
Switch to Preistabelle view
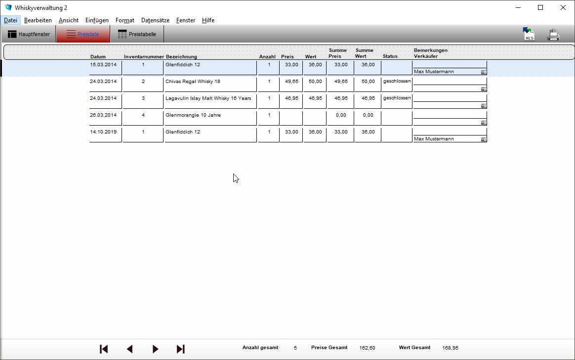click(137, 34)
